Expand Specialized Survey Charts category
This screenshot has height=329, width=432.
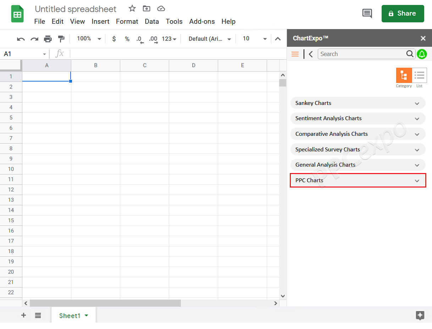[x=358, y=150]
